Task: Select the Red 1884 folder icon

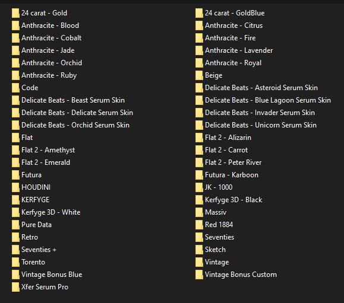Action: (199, 225)
